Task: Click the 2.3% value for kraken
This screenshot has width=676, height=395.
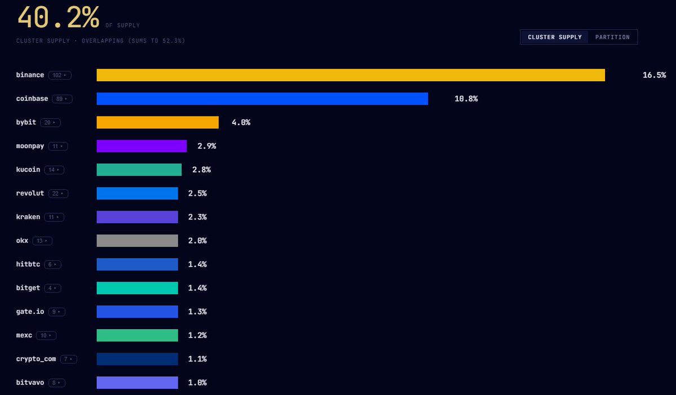Action: point(197,217)
